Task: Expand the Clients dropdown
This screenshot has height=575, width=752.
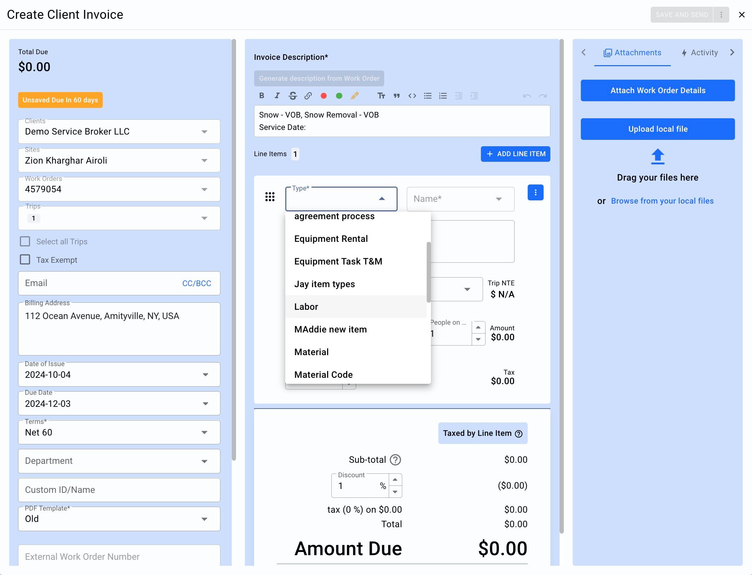Action: click(x=204, y=132)
